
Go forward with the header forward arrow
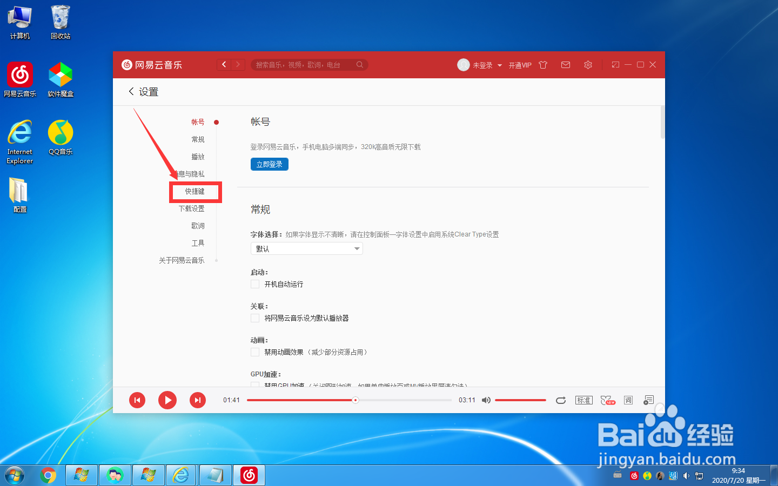pyautogui.click(x=238, y=65)
